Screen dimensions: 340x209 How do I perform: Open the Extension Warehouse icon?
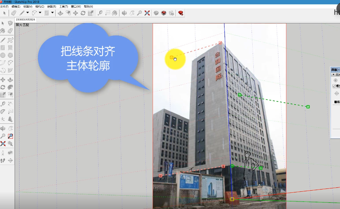coord(164,13)
